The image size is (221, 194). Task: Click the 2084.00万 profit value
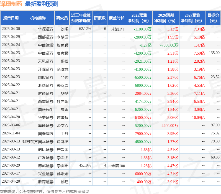143,94
